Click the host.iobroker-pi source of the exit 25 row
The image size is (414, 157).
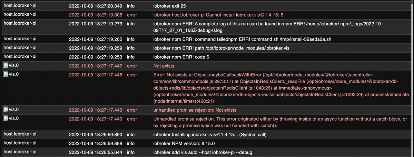[x=20, y=6]
